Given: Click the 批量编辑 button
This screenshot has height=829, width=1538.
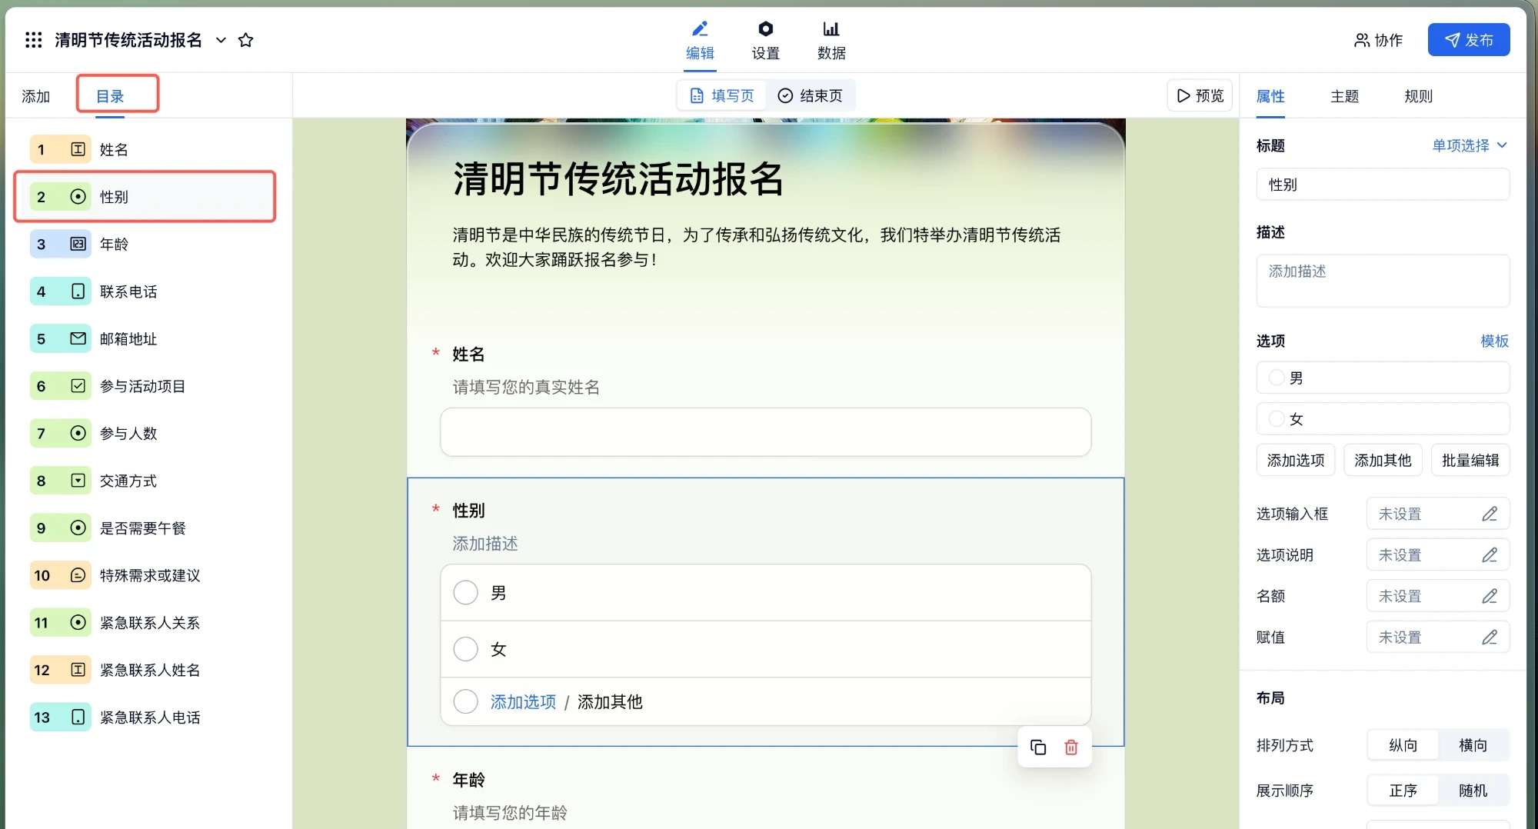Looking at the screenshot, I should pos(1470,460).
